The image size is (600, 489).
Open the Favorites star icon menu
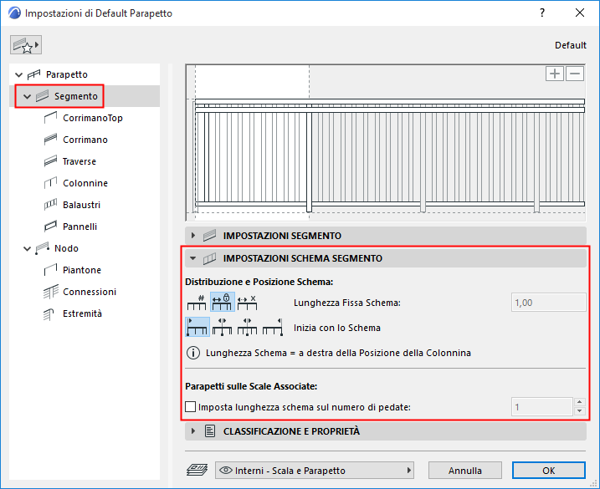pos(26,45)
